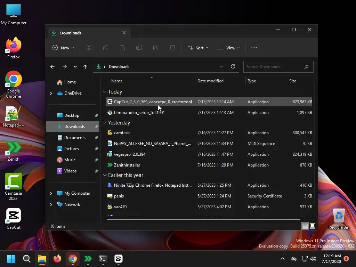Click the Cut toolbar icon
356x267 pixels.
coord(89,48)
